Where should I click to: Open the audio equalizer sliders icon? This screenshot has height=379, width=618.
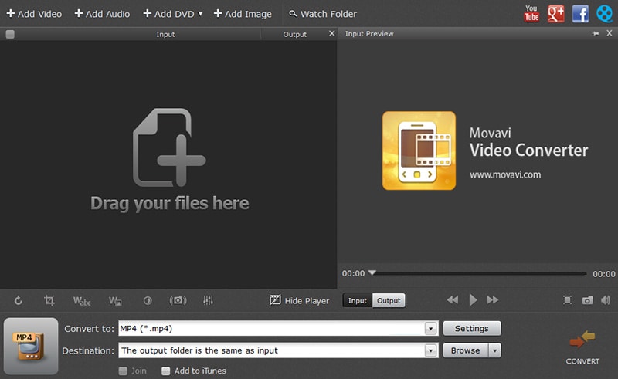[x=208, y=300]
